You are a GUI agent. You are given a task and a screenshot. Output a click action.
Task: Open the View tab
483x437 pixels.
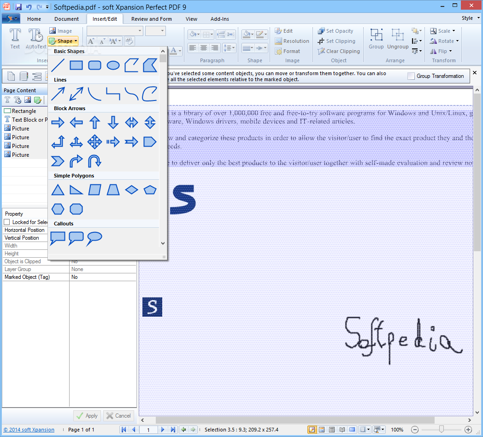click(191, 19)
